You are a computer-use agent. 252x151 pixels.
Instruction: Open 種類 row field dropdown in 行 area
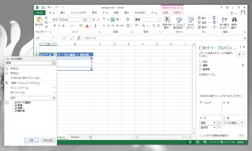214,123
